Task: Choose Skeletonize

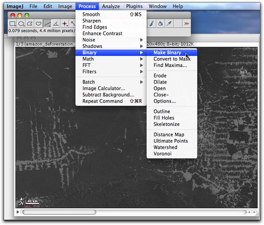Action: click(x=172, y=124)
